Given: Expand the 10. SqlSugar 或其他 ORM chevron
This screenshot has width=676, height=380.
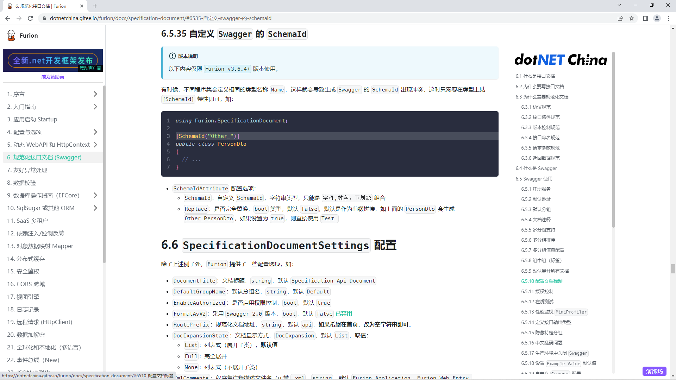Looking at the screenshot, I should pos(95,208).
